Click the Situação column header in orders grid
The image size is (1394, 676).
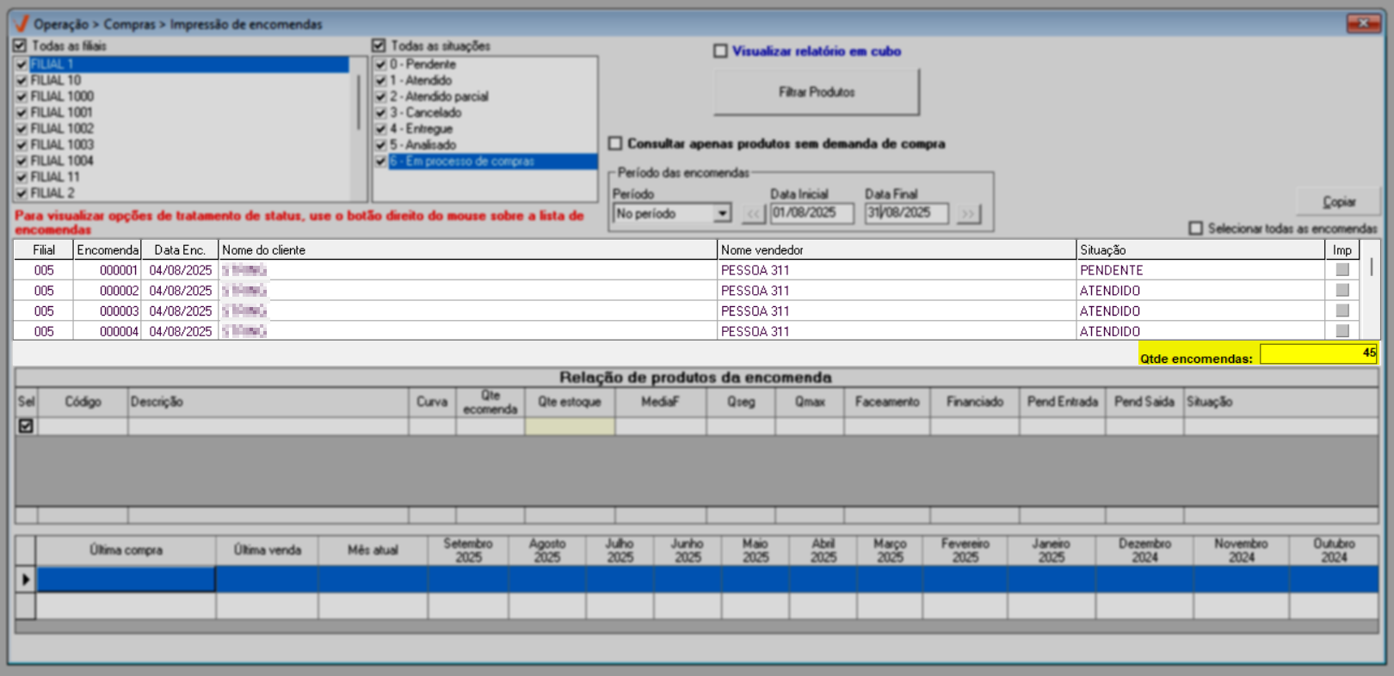(1200, 250)
